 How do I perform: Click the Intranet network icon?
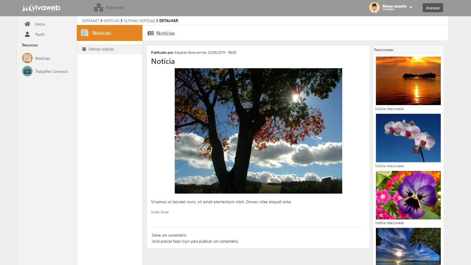[x=99, y=8]
